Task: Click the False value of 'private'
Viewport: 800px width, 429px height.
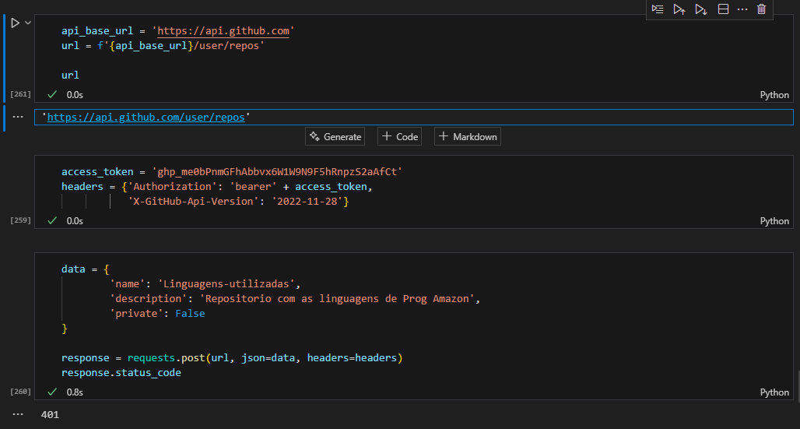Action: point(191,314)
